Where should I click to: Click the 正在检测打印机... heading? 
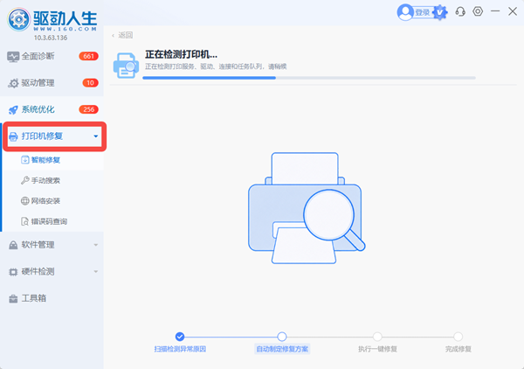pos(181,54)
